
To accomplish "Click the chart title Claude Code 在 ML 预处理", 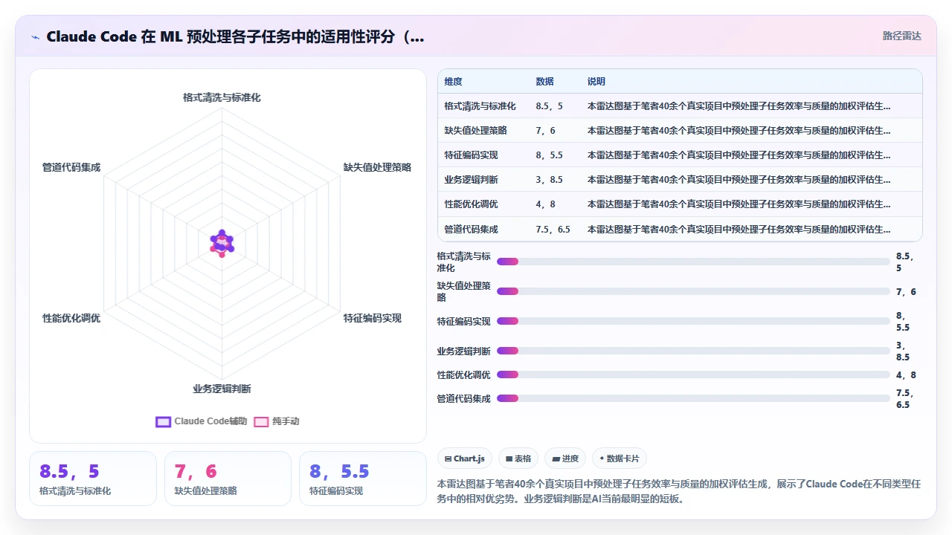I will pos(235,36).
